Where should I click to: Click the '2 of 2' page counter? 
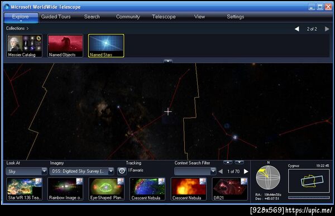[x=312, y=29]
